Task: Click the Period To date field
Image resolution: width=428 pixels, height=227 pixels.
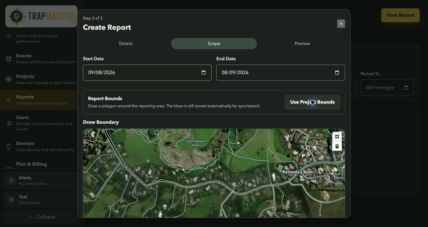Action: (x=387, y=87)
